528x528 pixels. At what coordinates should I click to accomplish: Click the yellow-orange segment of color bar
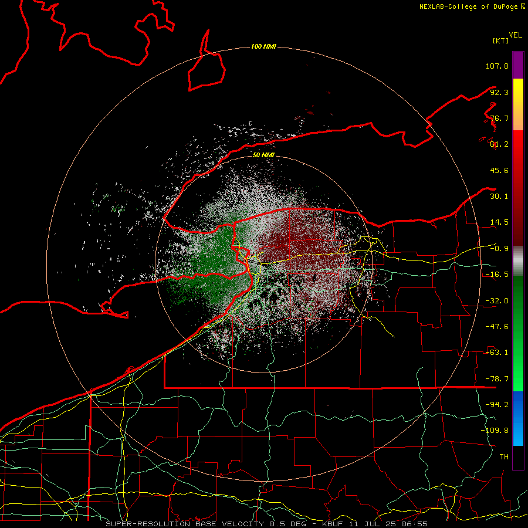(518, 104)
